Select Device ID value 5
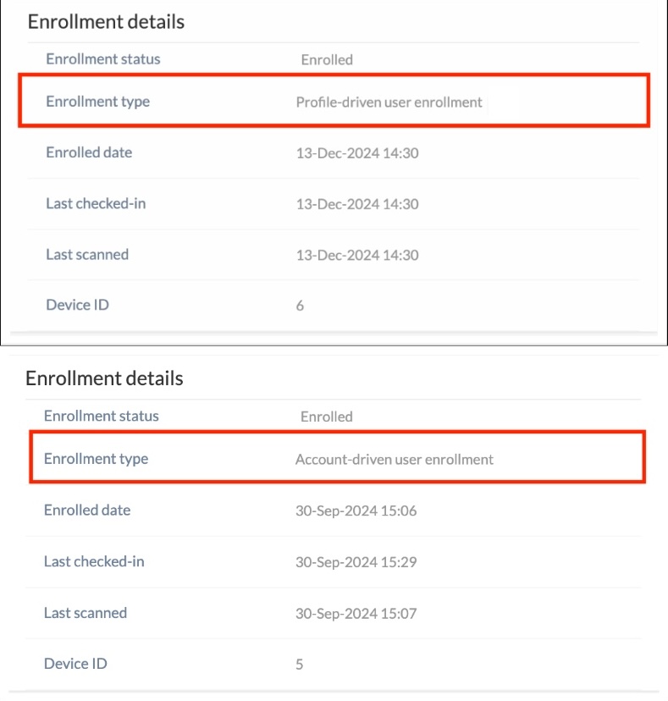 pos(300,665)
